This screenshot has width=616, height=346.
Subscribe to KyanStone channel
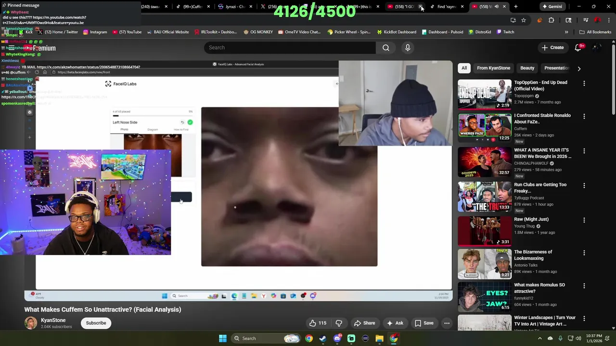(96, 323)
